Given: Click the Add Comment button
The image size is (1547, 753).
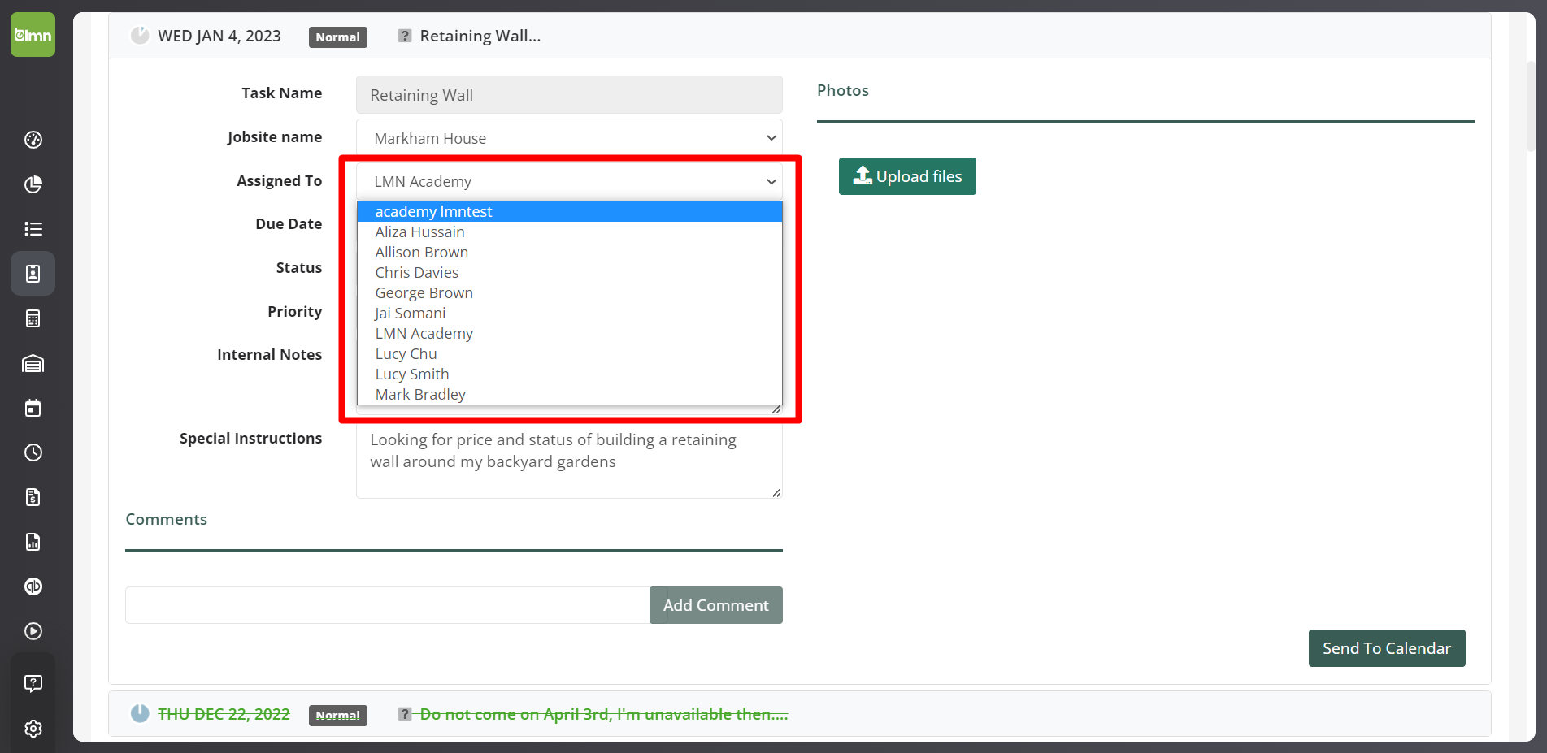Looking at the screenshot, I should pos(715,605).
